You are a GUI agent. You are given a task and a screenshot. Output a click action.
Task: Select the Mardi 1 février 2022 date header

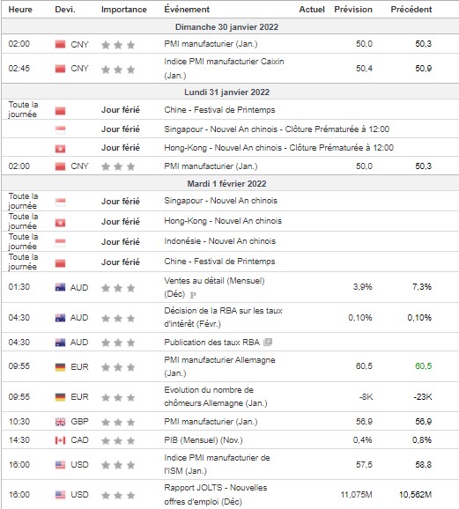coord(226,183)
